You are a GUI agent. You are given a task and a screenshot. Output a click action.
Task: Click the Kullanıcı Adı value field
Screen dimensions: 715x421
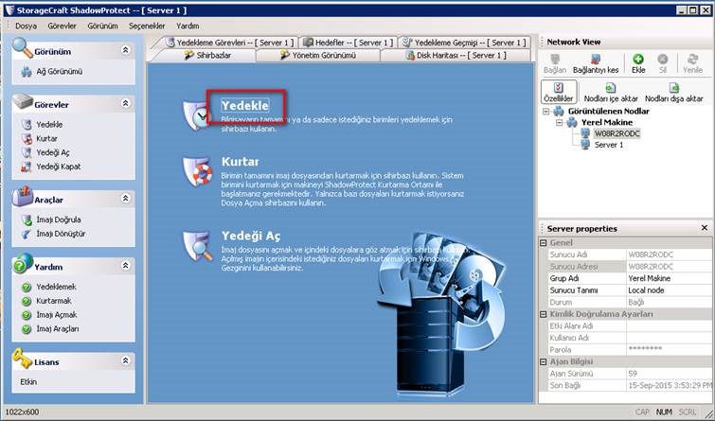point(669,338)
